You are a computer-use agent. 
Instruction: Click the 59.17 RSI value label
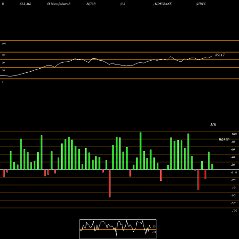[220, 55]
